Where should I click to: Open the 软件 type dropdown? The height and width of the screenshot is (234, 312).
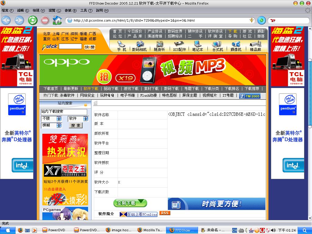(78, 119)
